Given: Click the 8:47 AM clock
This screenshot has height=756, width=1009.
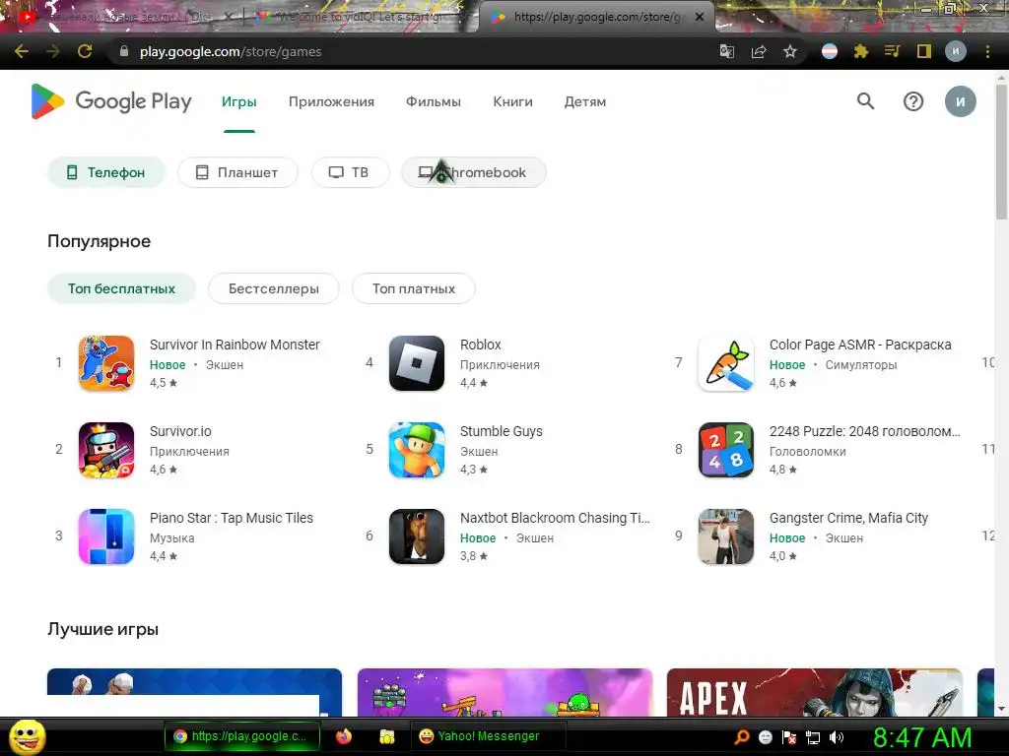Looking at the screenshot, I should pyautogui.click(x=922, y=737).
